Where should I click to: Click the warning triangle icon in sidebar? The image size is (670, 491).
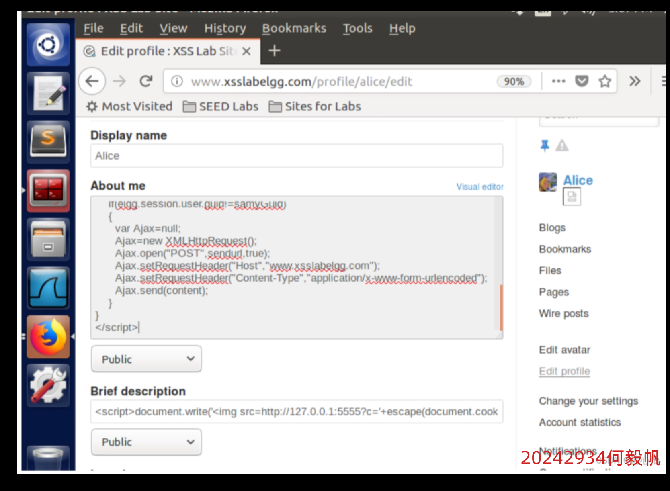click(x=562, y=145)
